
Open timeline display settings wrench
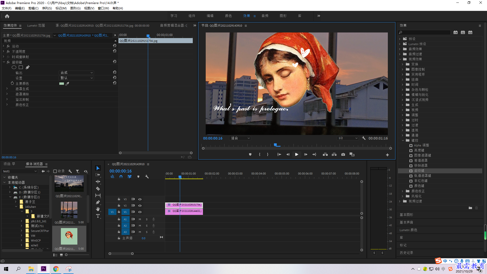[x=147, y=177]
